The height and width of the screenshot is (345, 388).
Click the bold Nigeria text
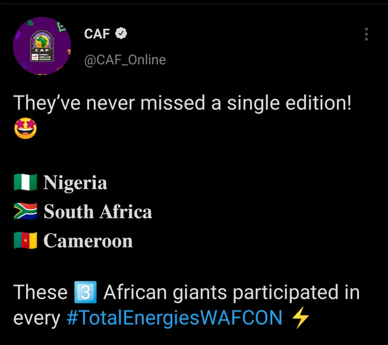pos(75,183)
